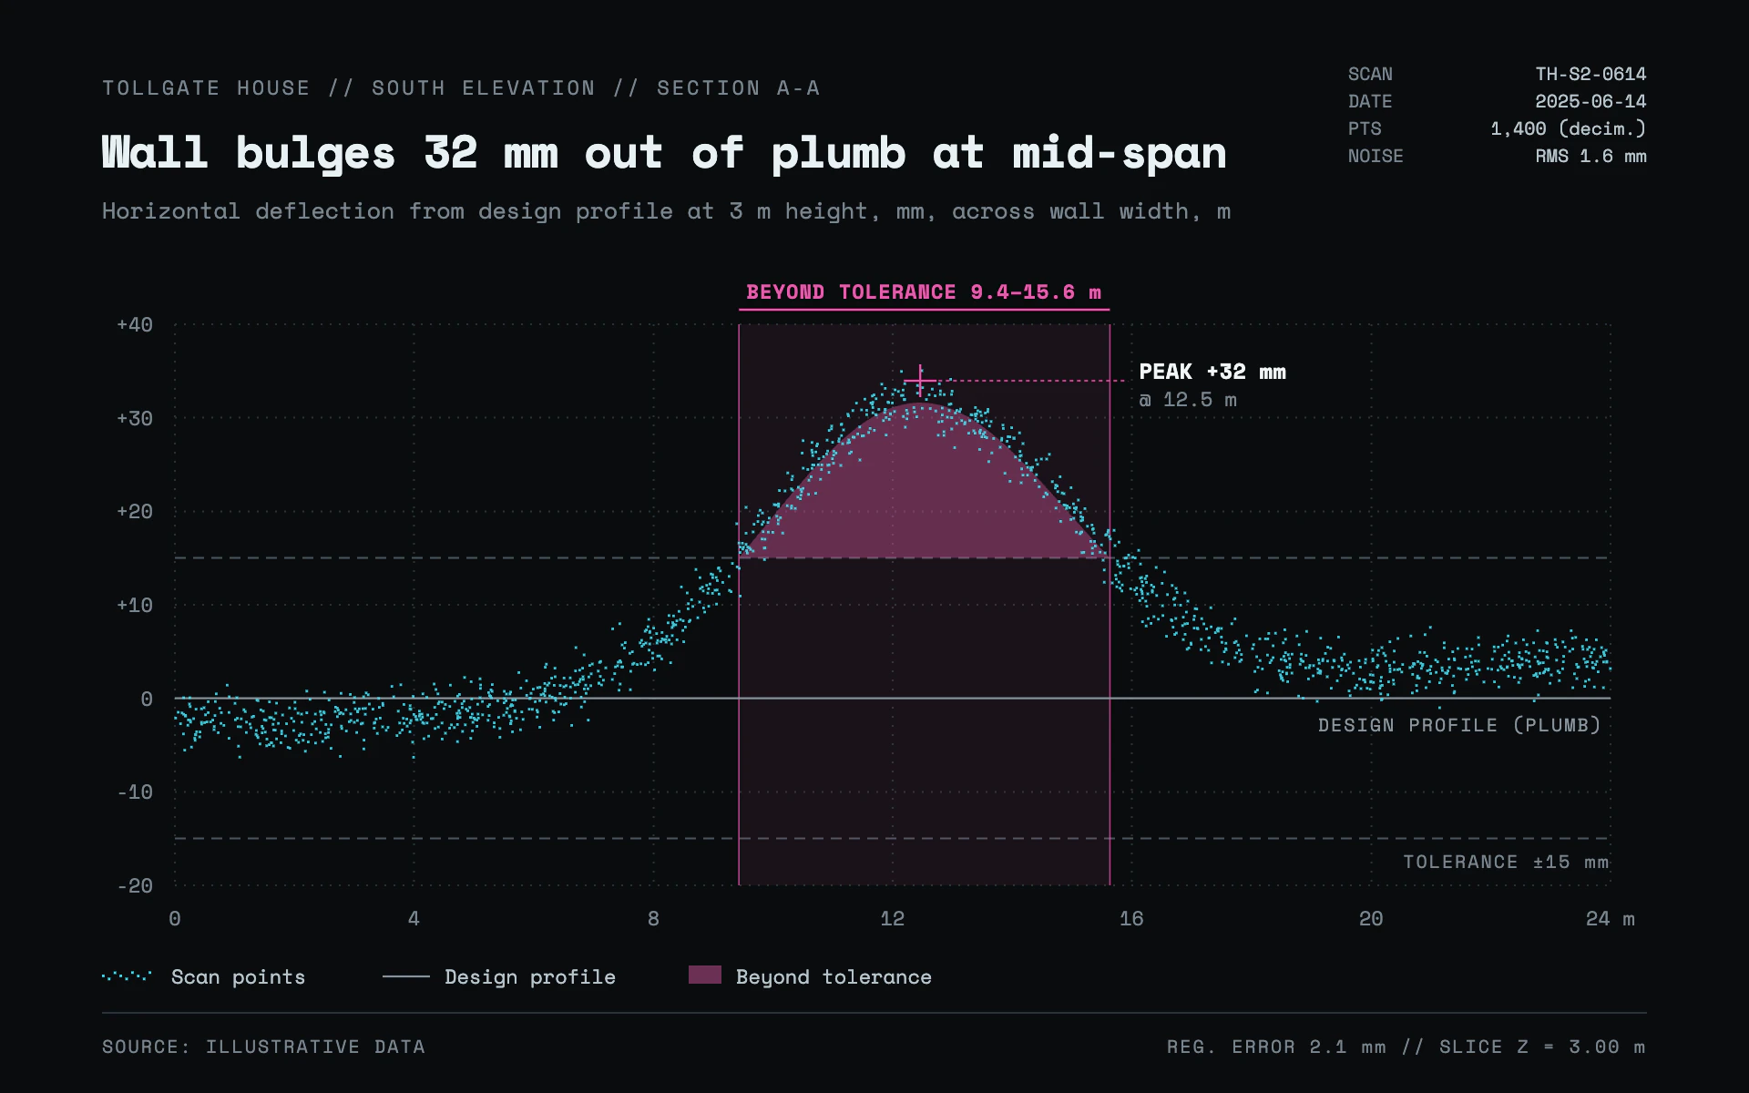This screenshot has width=1749, height=1093.
Task: Click the points value '1,400 (decim.)'
Action: [x=1569, y=128]
